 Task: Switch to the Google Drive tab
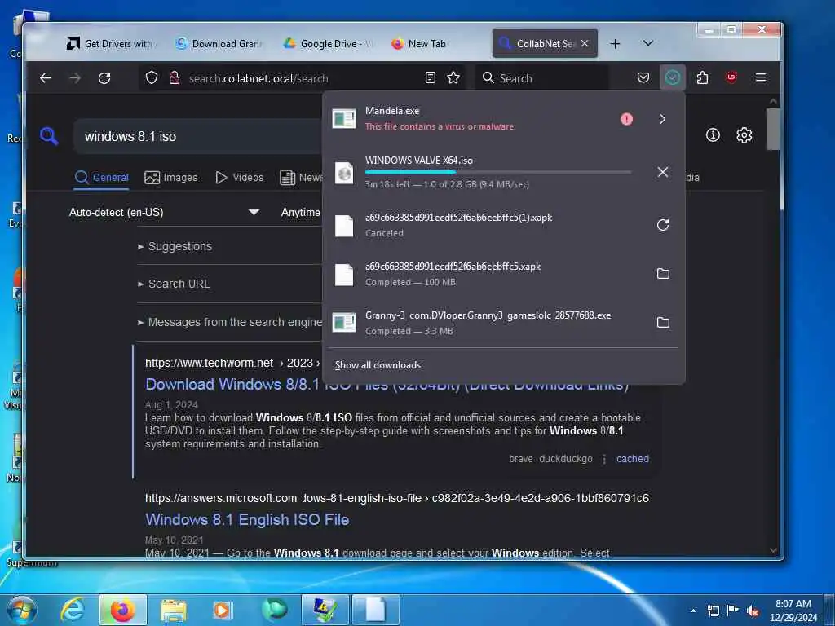(328, 44)
